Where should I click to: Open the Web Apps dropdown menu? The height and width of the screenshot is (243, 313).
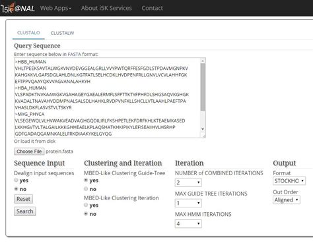coord(55,8)
